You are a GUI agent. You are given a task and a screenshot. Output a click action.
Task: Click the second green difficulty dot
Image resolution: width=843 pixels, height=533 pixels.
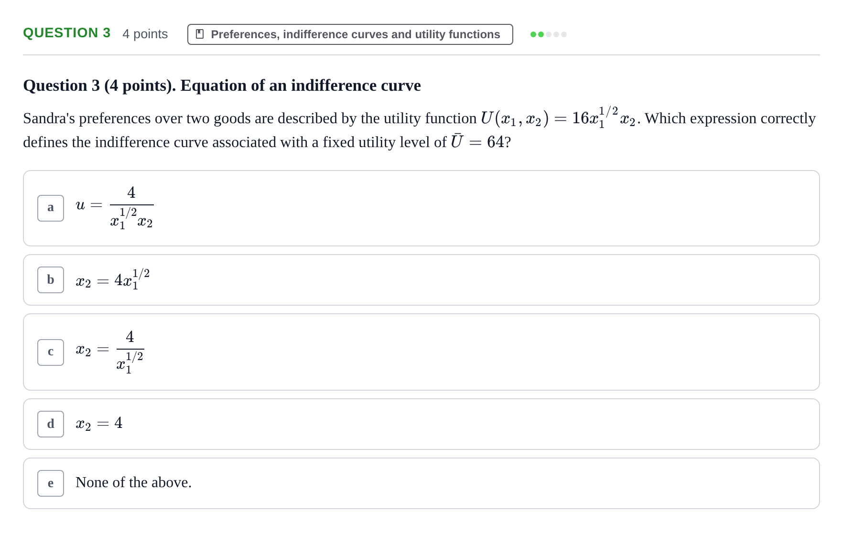[541, 34]
